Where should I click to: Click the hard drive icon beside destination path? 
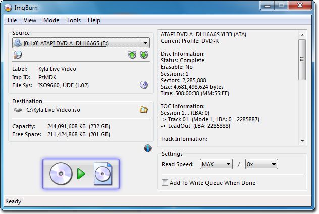[x=18, y=110]
